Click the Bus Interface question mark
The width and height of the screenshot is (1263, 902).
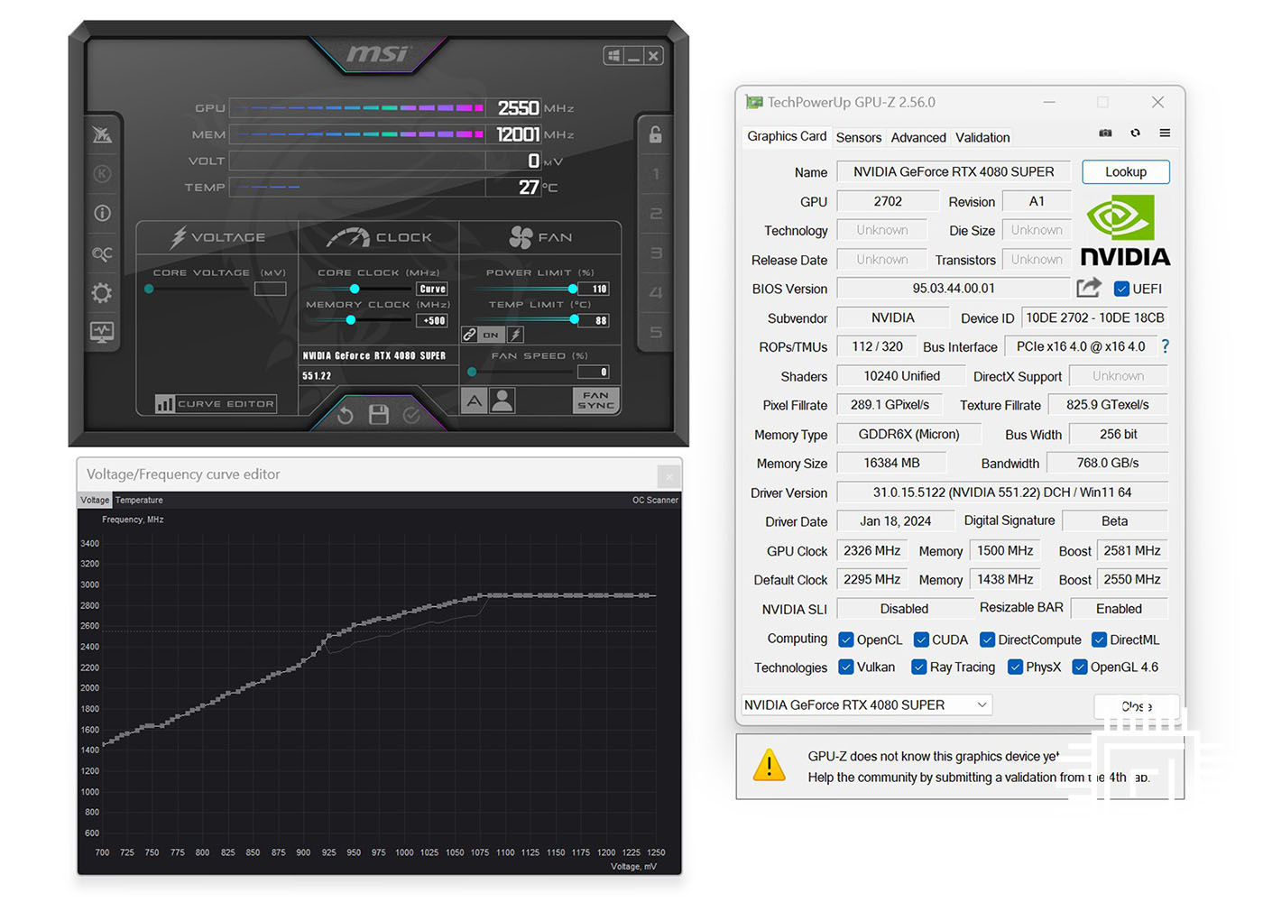pos(1165,346)
